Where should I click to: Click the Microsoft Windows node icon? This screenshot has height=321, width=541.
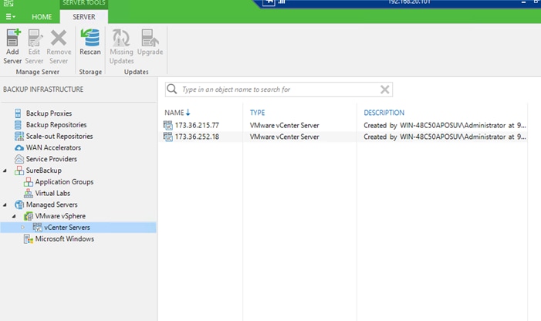click(x=29, y=238)
